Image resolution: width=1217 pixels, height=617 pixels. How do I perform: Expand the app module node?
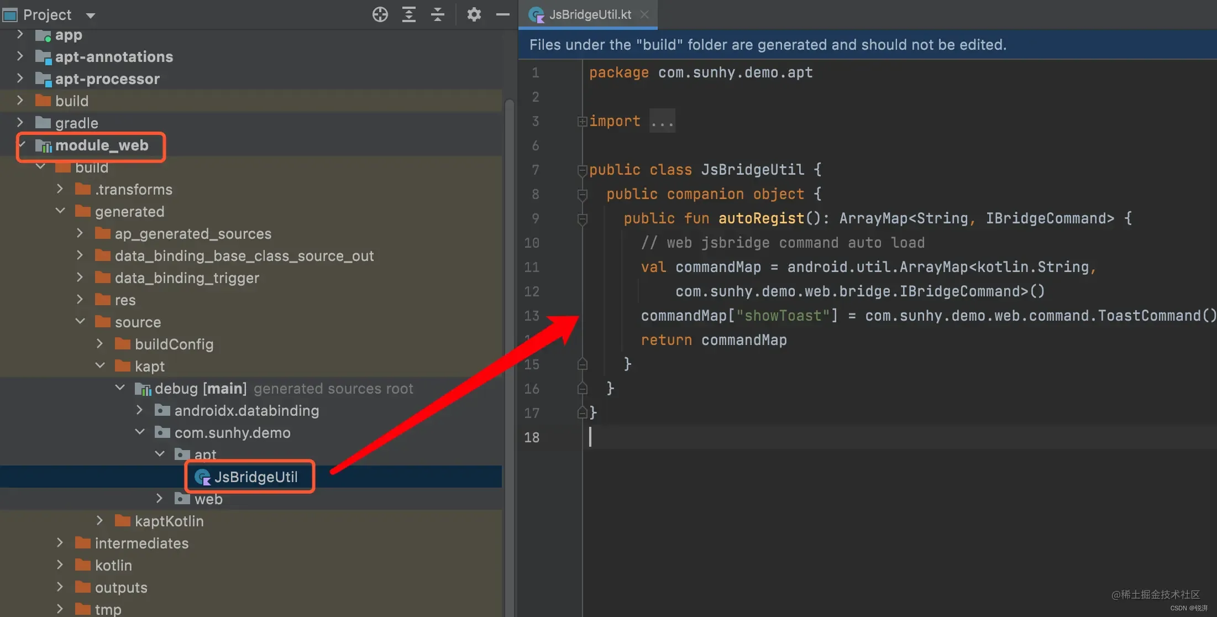click(20, 35)
